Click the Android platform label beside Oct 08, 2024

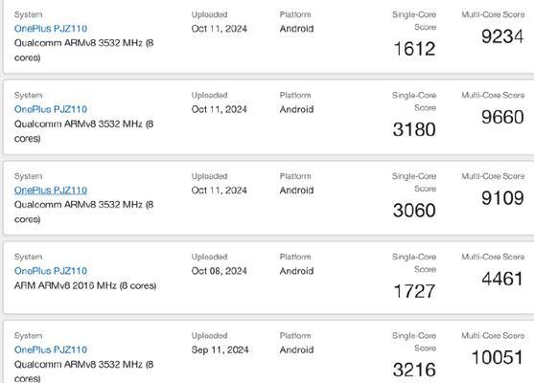[x=296, y=271]
